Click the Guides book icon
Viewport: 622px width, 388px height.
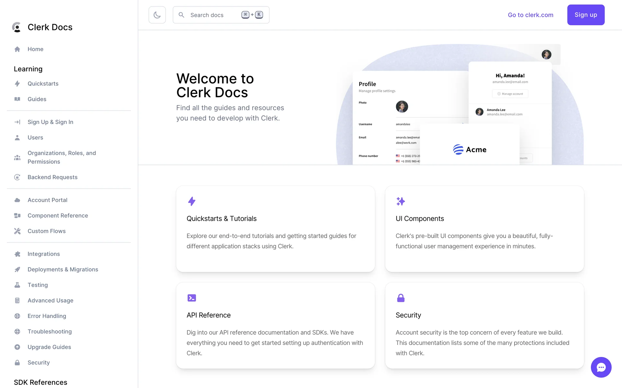click(x=17, y=99)
